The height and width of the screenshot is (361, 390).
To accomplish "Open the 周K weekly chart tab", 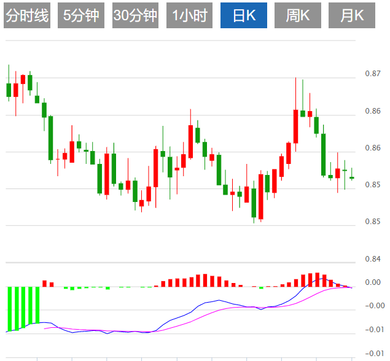I will [298, 15].
